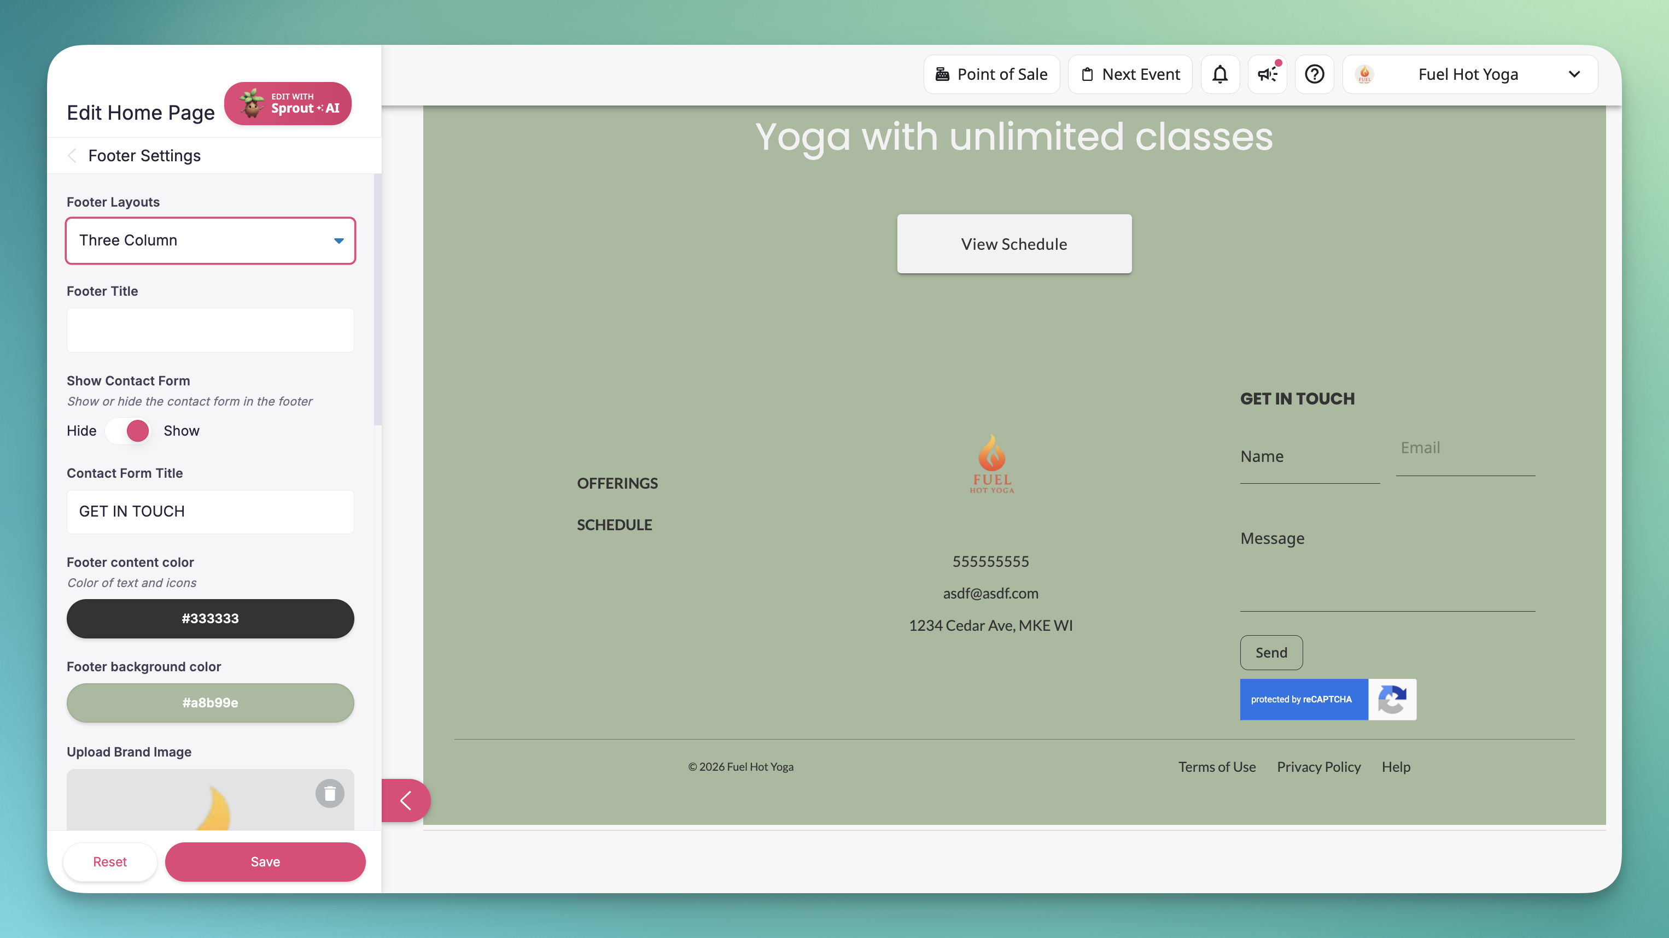Open the notifications bell
The image size is (1669, 938).
pos(1220,74)
